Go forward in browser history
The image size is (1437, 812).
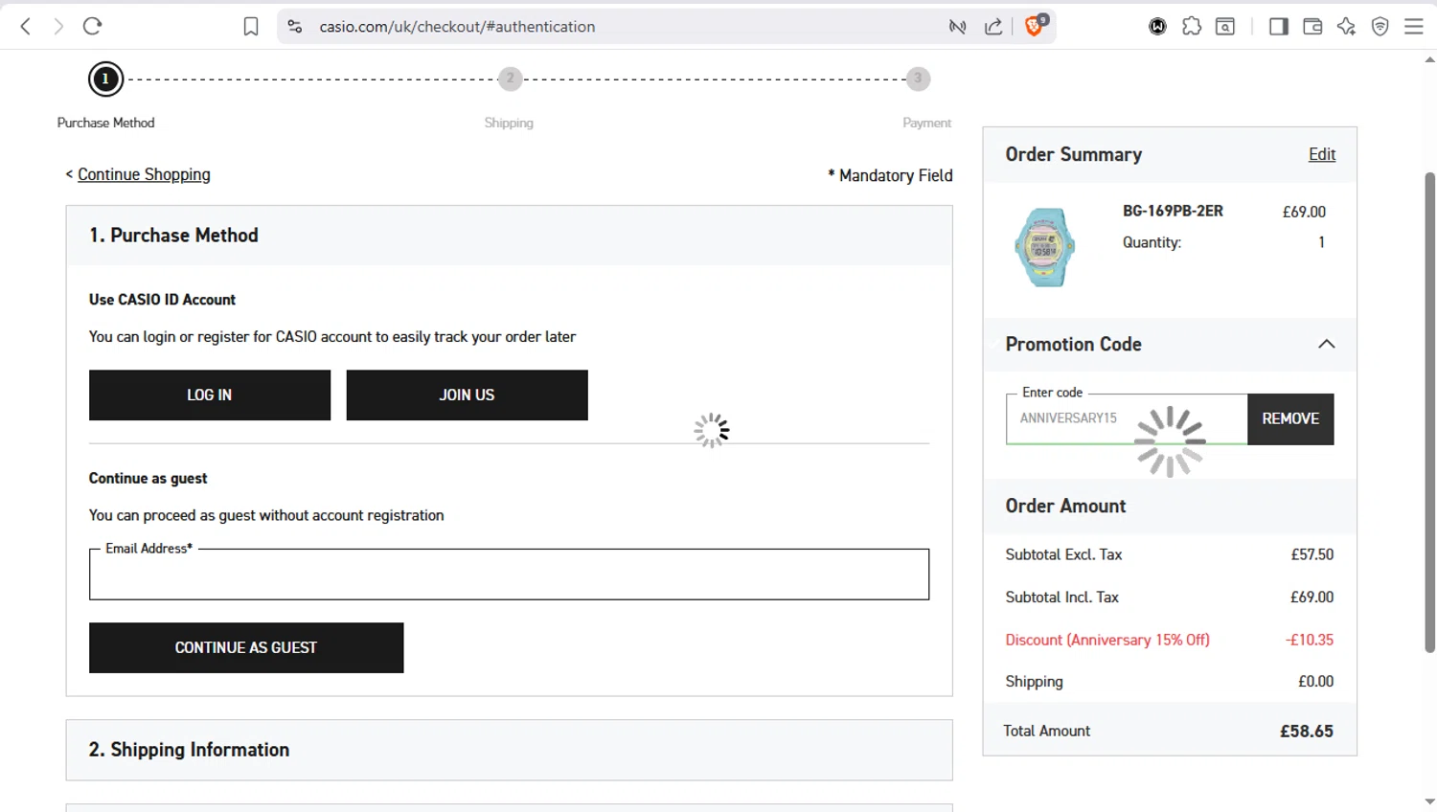pos(58,27)
